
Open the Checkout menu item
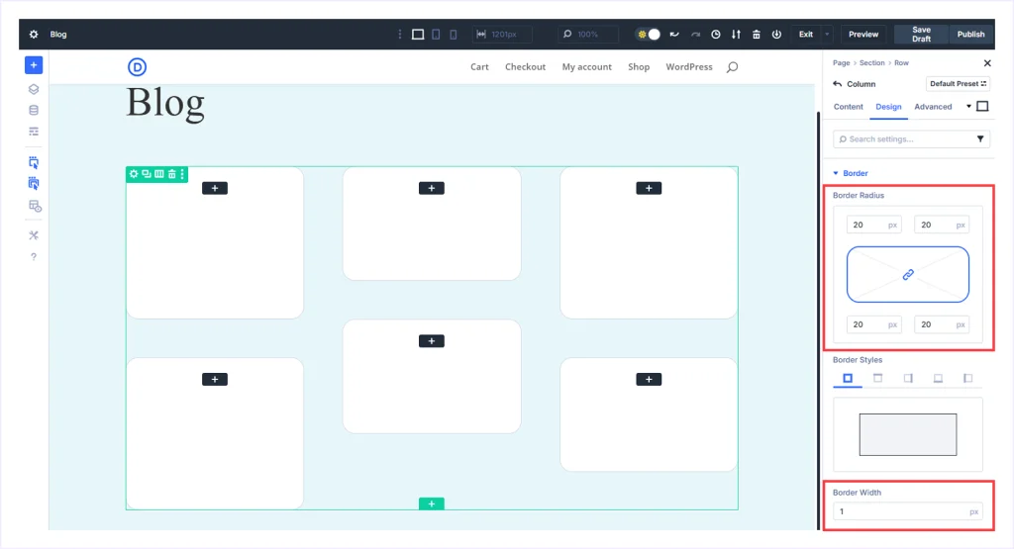pos(525,66)
